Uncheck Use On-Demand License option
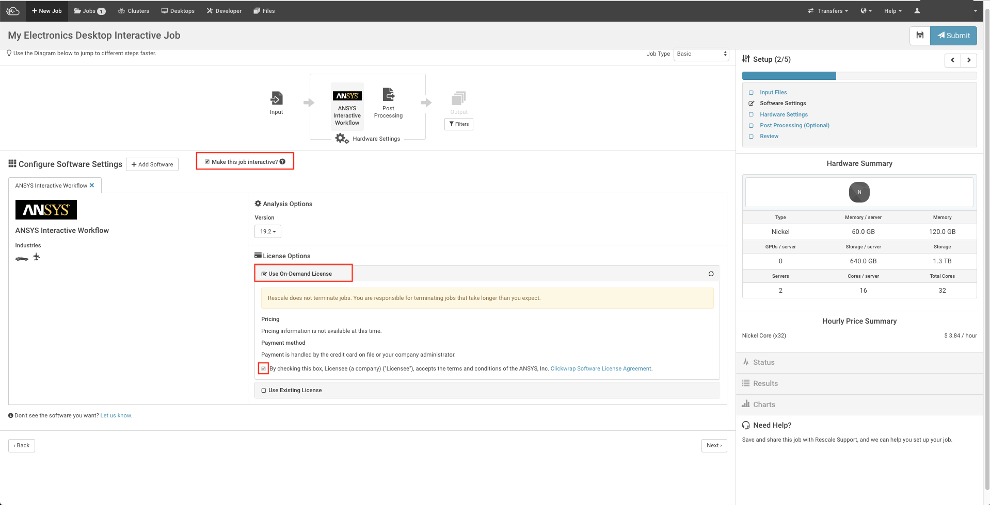The height and width of the screenshot is (505, 990). pos(264,274)
